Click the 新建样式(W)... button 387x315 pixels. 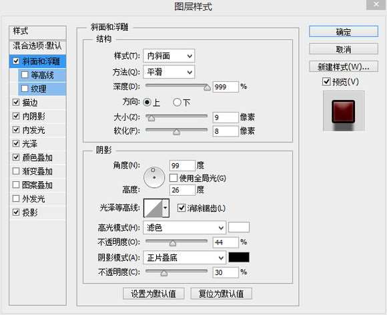click(x=344, y=67)
